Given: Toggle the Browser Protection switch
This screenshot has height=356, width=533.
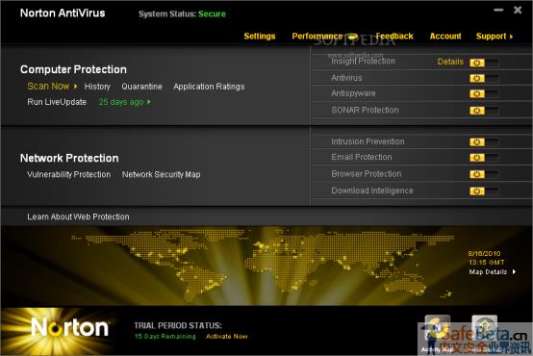Looking at the screenshot, I should pyautogui.click(x=484, y=174).
